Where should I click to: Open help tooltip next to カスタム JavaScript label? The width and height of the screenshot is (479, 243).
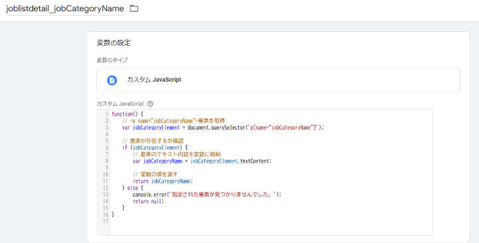pos(150,104)
